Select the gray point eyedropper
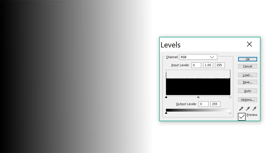Screen dimensions: 267x153 click(x=248, y=108)
